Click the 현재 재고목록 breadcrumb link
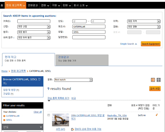 [x=18, y=71]
